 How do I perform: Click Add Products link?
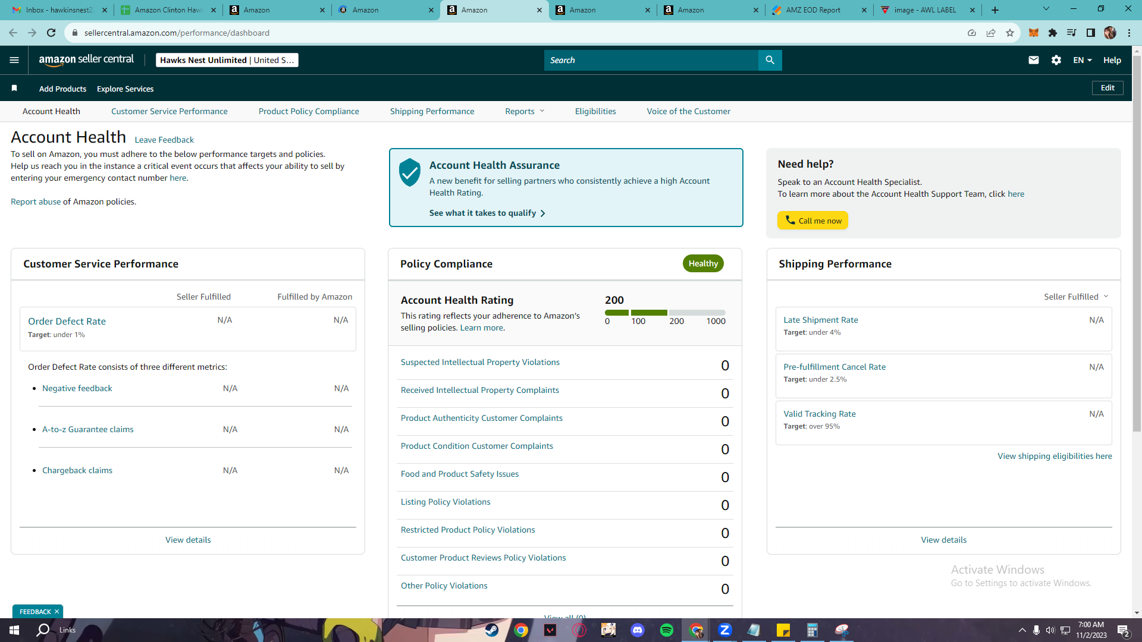click(62, 89)
